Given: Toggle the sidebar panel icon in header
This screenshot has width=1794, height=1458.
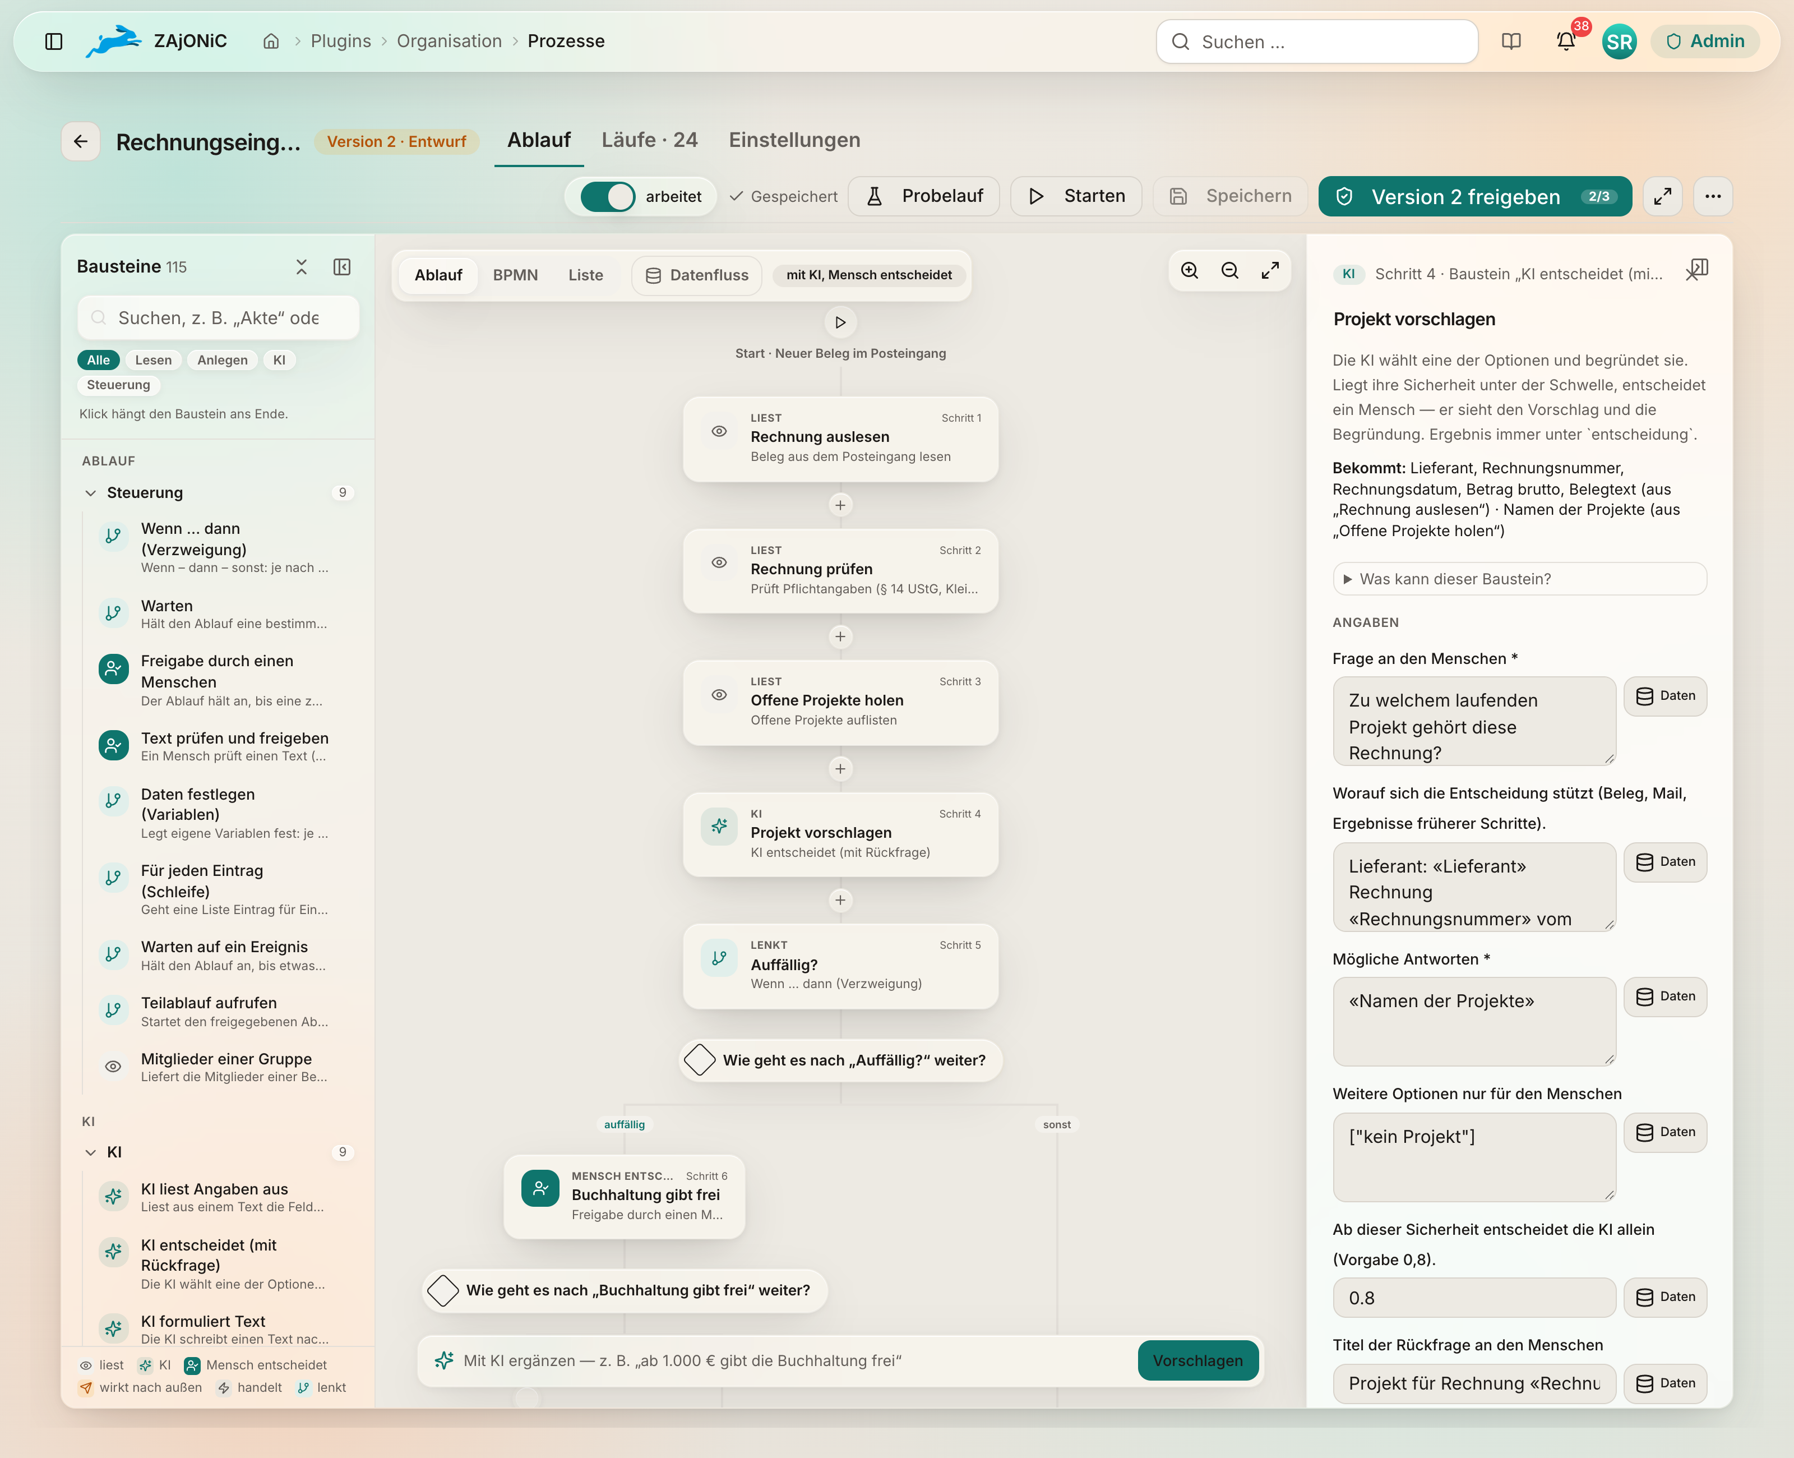Looking at the screenshot, I should tap(54, 41).
